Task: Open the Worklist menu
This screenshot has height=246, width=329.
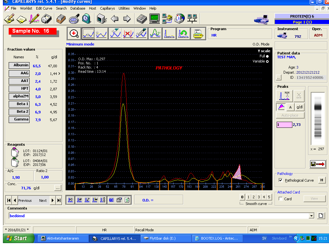Action: tap(26, 8)
